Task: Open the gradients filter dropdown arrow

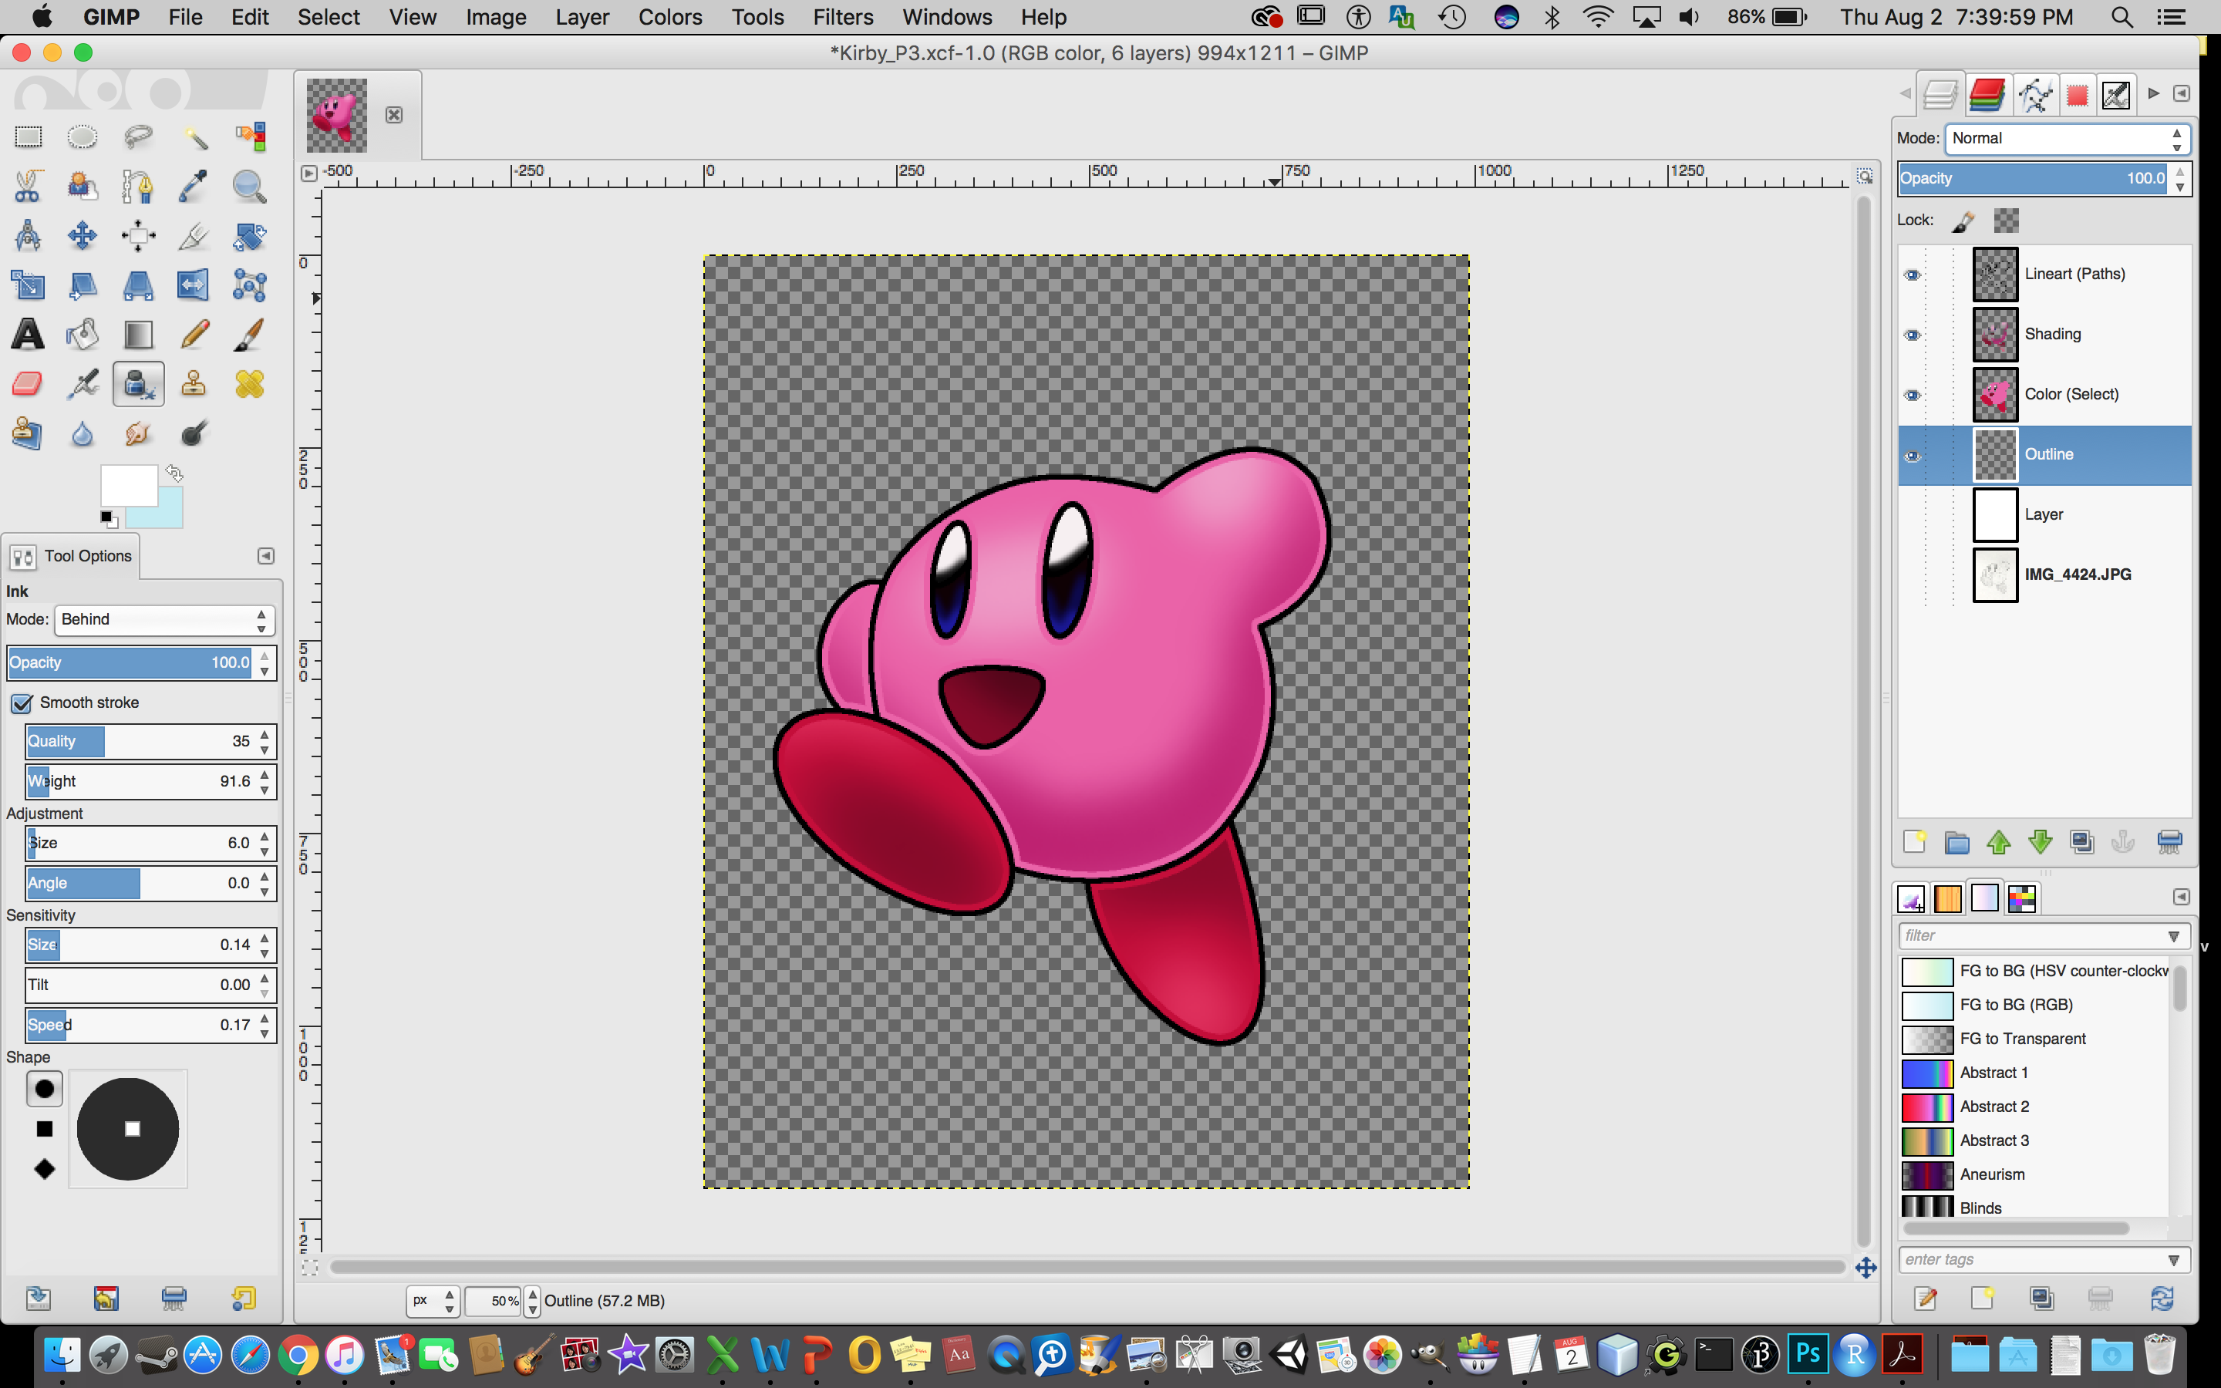Action: pos(2173,936)
